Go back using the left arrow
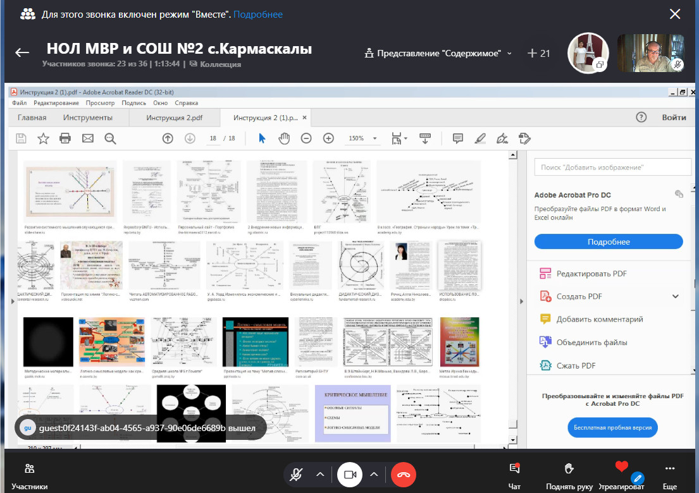699x493 pixels. 22,53
